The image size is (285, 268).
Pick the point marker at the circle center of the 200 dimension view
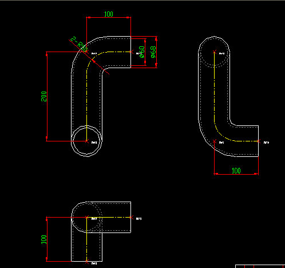pos(87,141)
